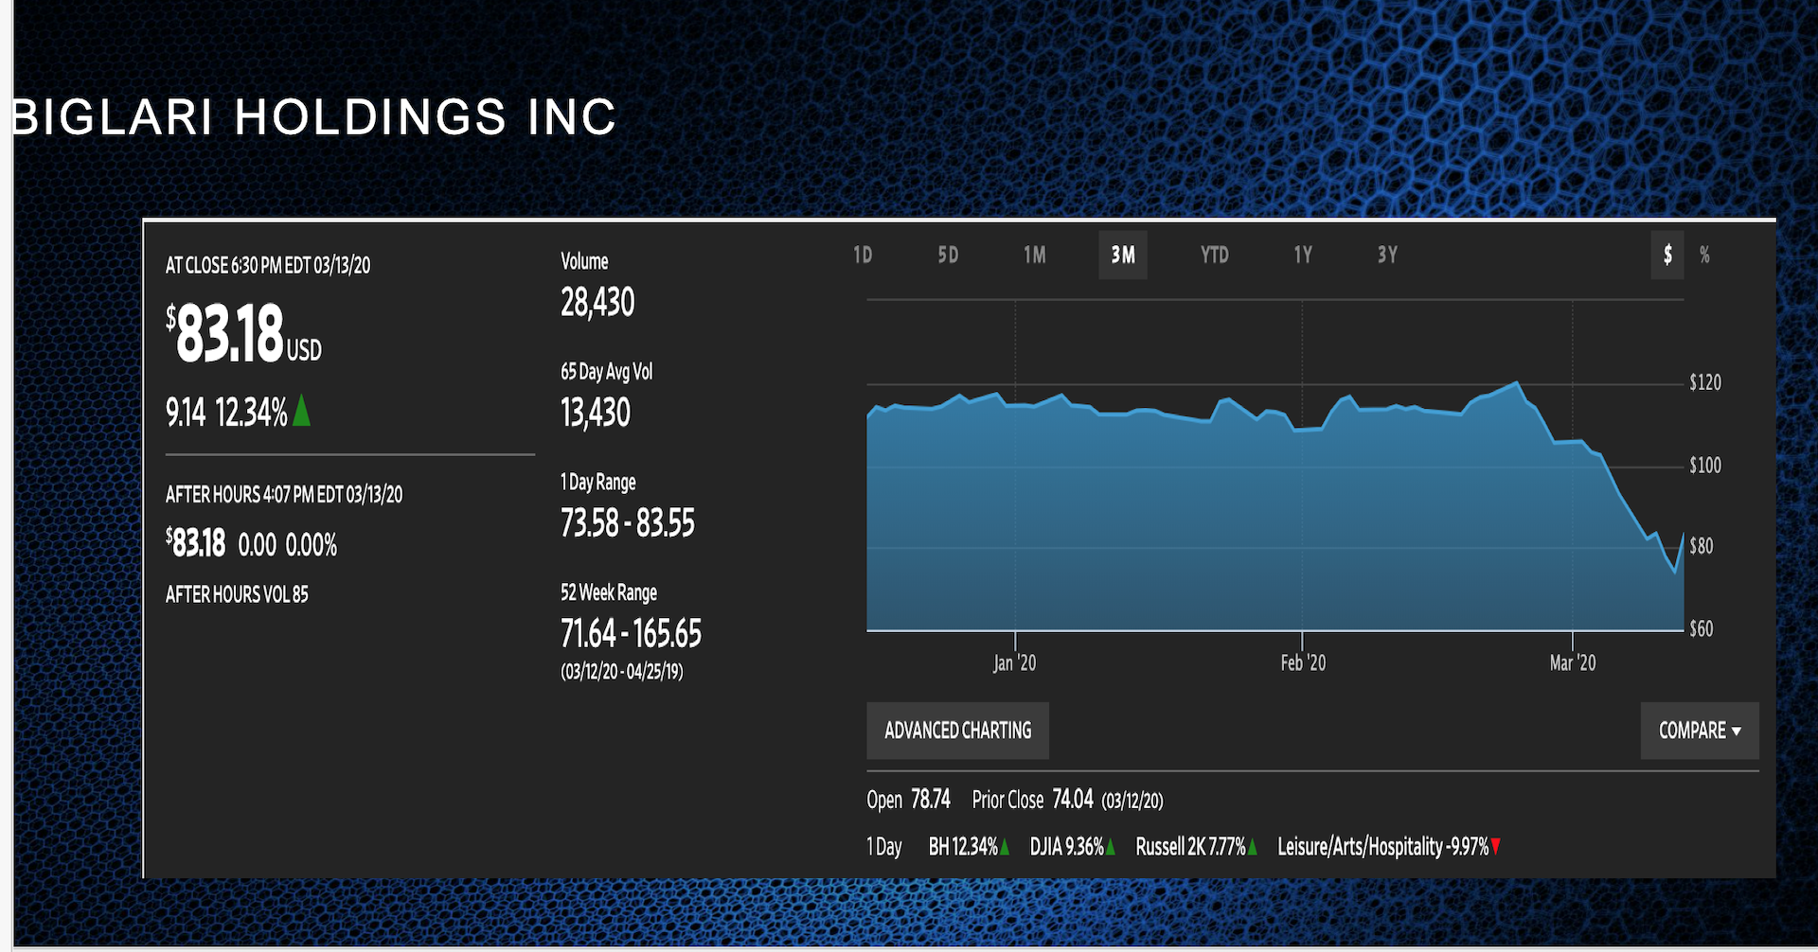The width and height of the screenshot is (1818, 952).
Task: Open Advanced Charting
Action: [957, 731]
